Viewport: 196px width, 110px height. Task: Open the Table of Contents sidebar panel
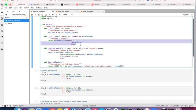(2, 43)
